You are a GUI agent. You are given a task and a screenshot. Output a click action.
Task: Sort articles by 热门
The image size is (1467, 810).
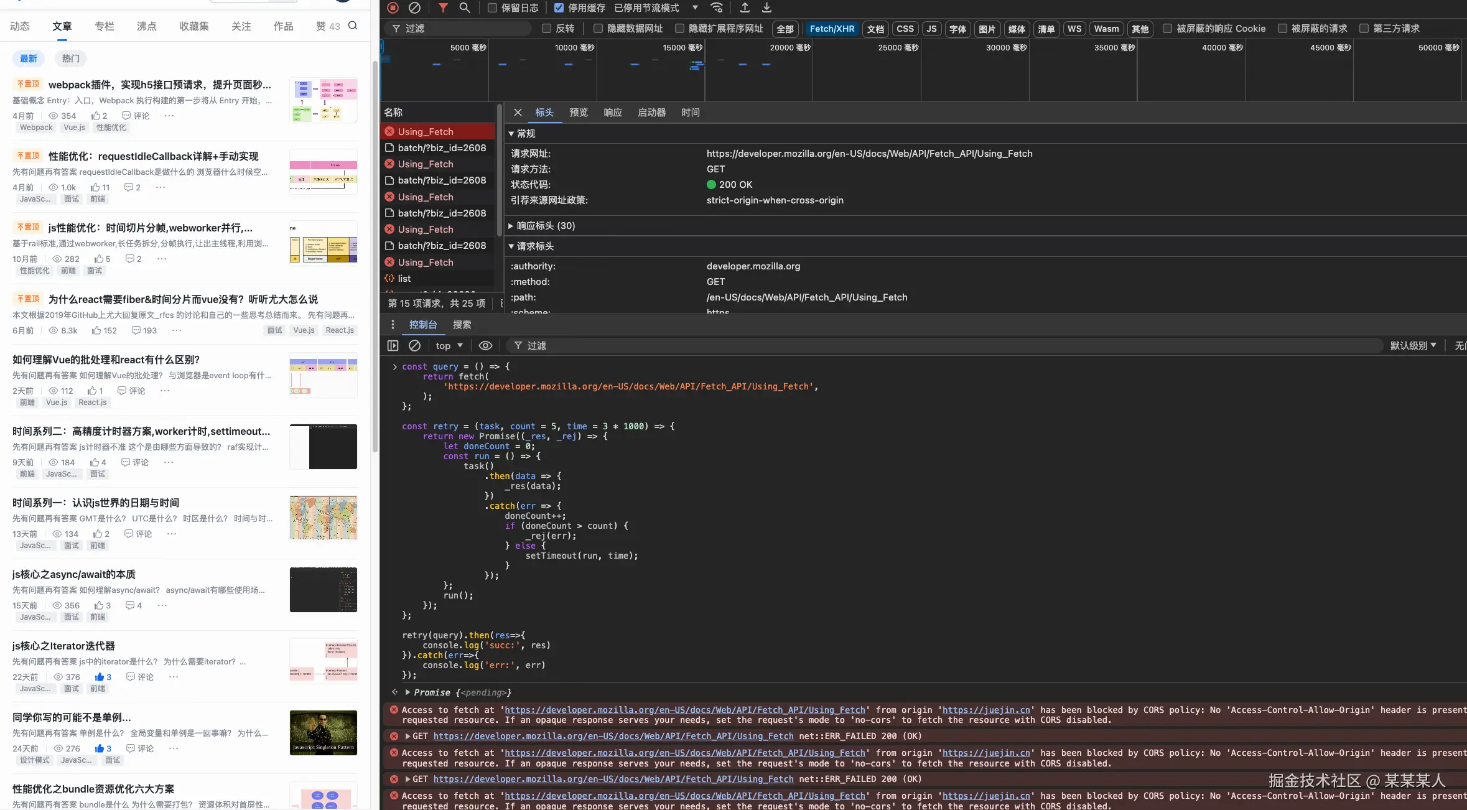71,58
